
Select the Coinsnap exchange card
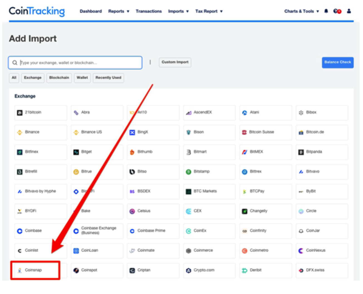click(x=41, y=270)
